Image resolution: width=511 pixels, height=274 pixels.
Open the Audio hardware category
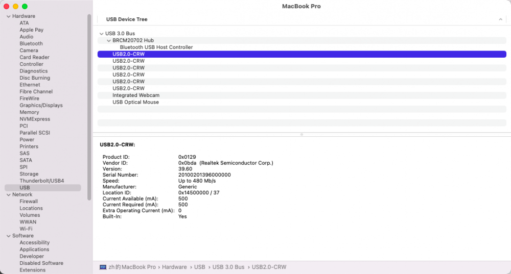point(27,37)
